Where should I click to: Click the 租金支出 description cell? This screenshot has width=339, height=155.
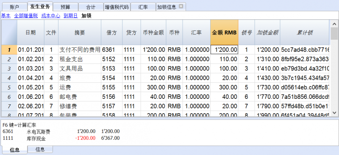point(80,59)
